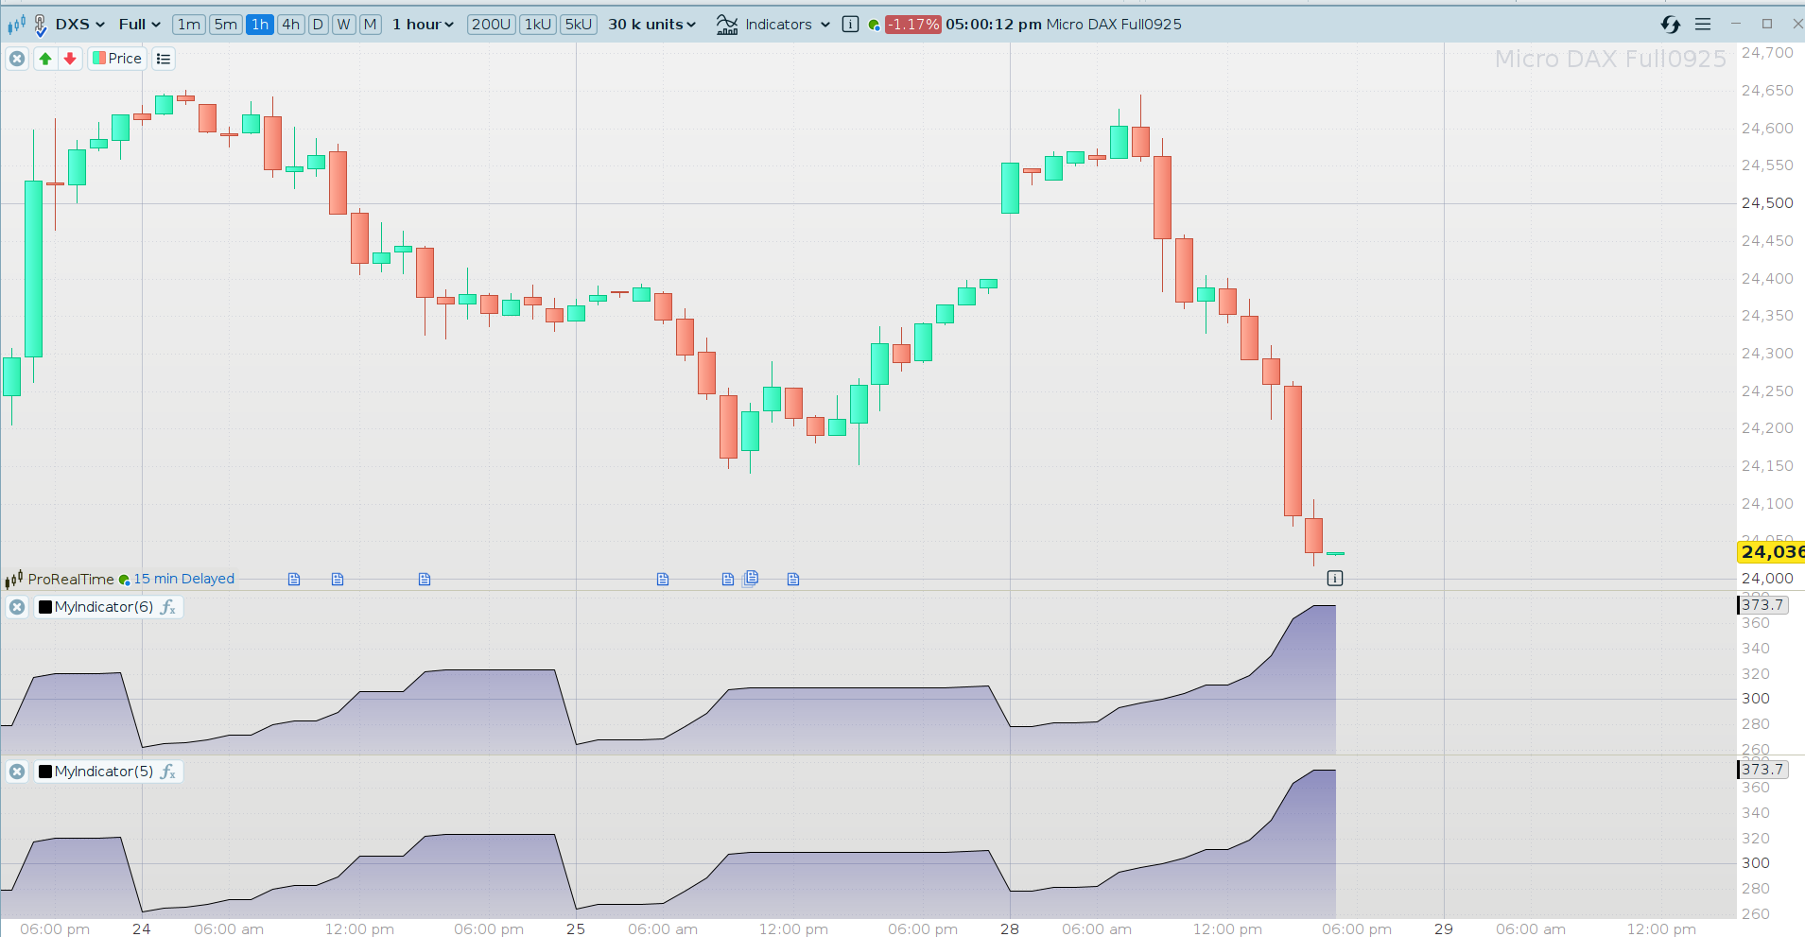Click the chart link synchronization icon
The width and height of the screenshot is (1805, 937).
(x=1671, y=25)
